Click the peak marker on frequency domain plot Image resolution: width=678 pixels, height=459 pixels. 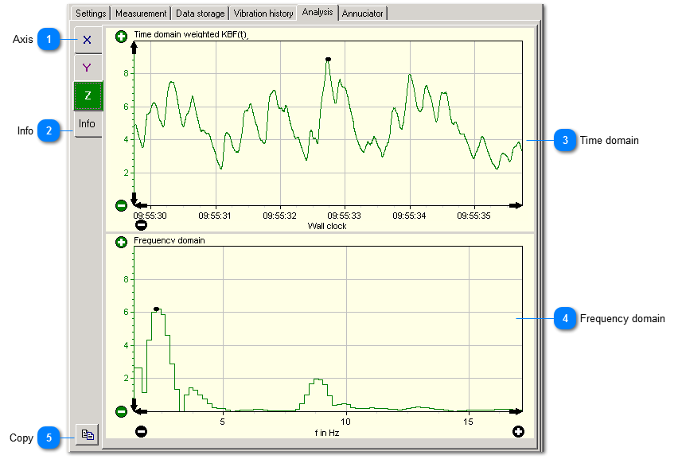tap(157, 309)
